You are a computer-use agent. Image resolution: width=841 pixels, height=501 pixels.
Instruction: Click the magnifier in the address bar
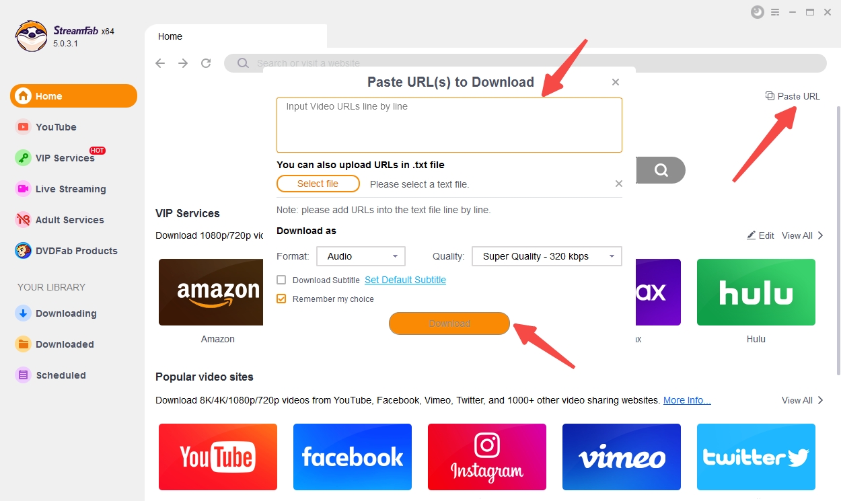click(243, 63)
